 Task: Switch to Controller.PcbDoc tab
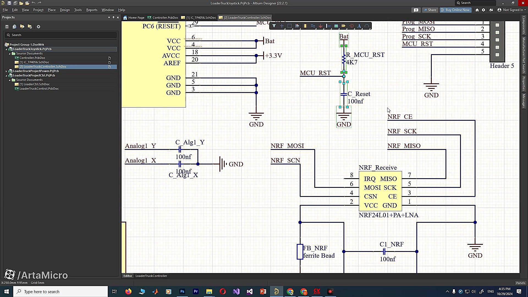pos(163,18)
